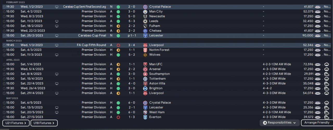Toggle checkmark on Everton 27/5/2023 fixture

(x=4, y=117)
